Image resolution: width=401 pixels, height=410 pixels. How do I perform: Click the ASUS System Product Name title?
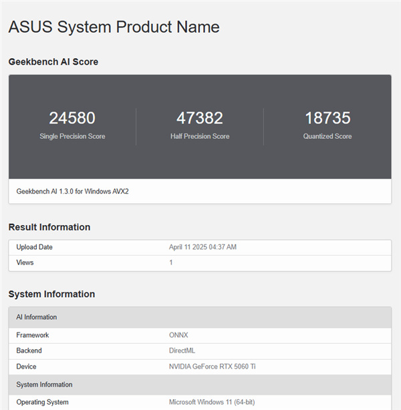[114, 27]
